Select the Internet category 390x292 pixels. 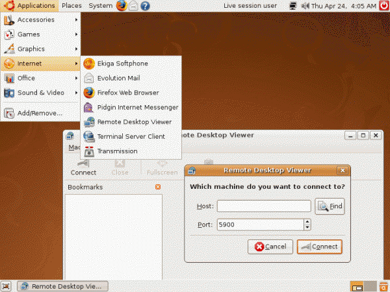click(x=40, y=64)
